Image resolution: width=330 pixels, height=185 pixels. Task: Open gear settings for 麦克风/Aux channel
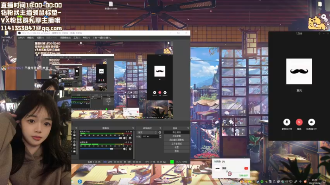pos(130,138)
